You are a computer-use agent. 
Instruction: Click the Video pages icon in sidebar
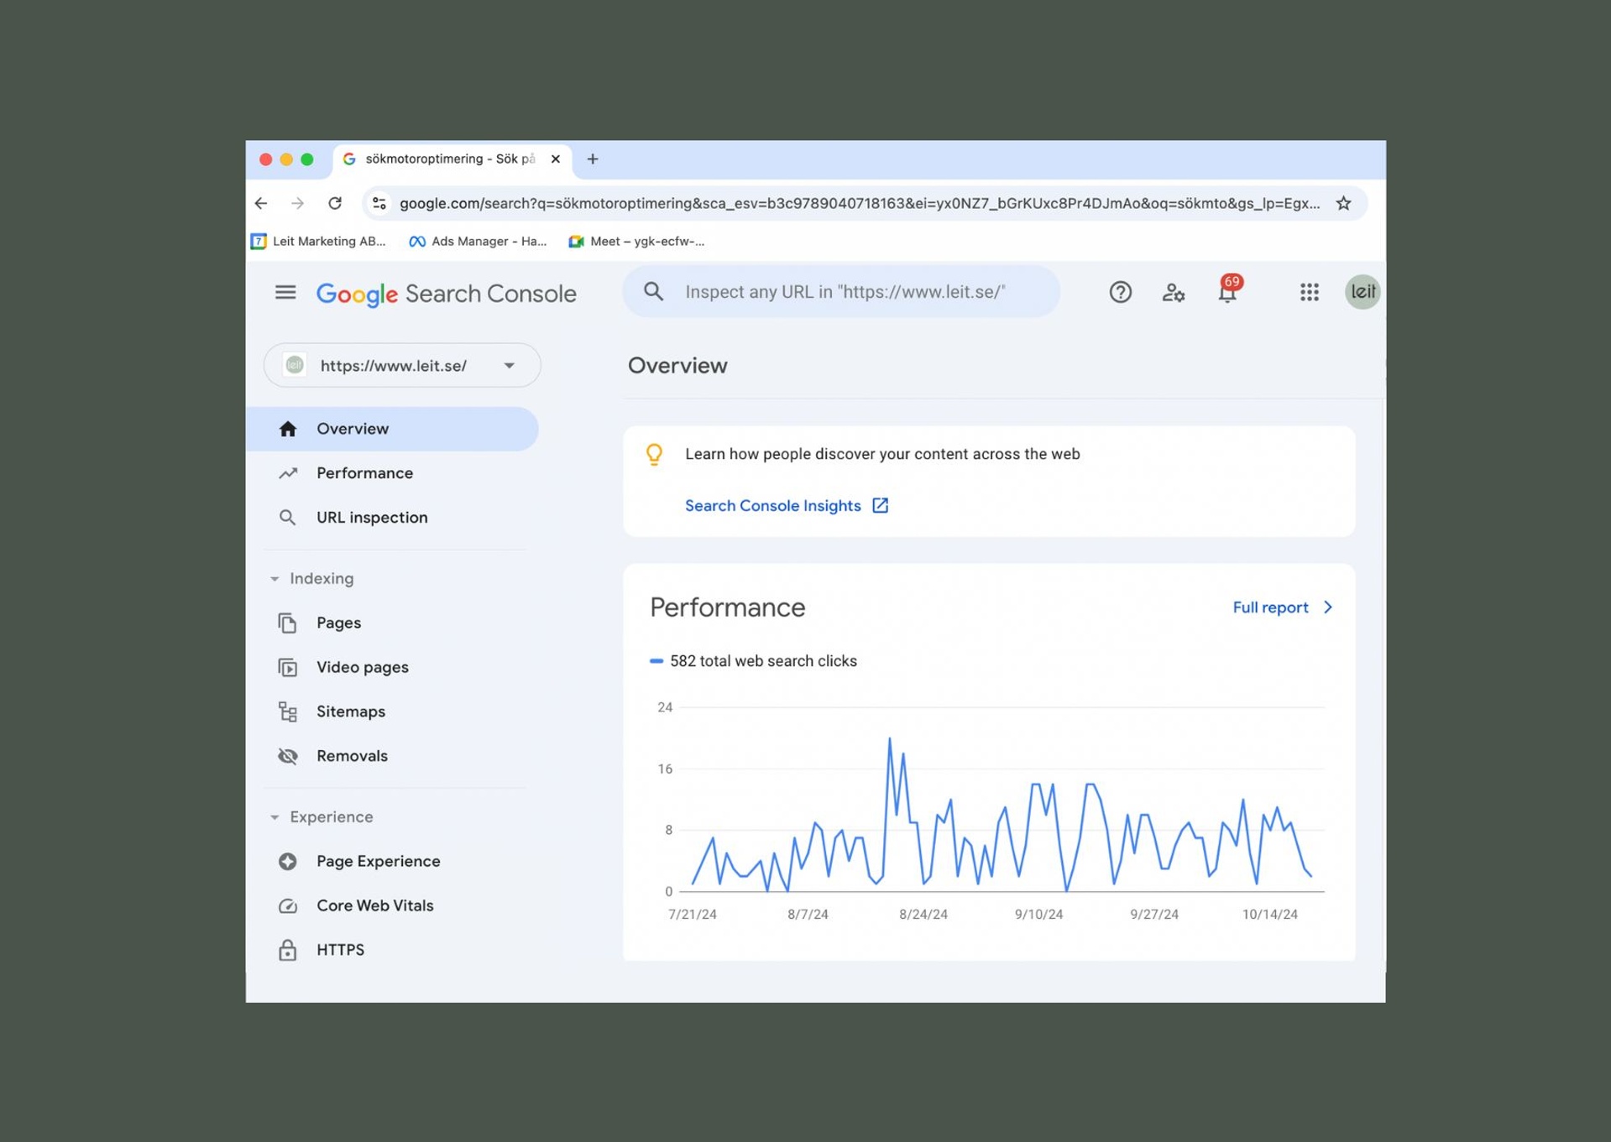pyautogui.click(x=288, y=667)
